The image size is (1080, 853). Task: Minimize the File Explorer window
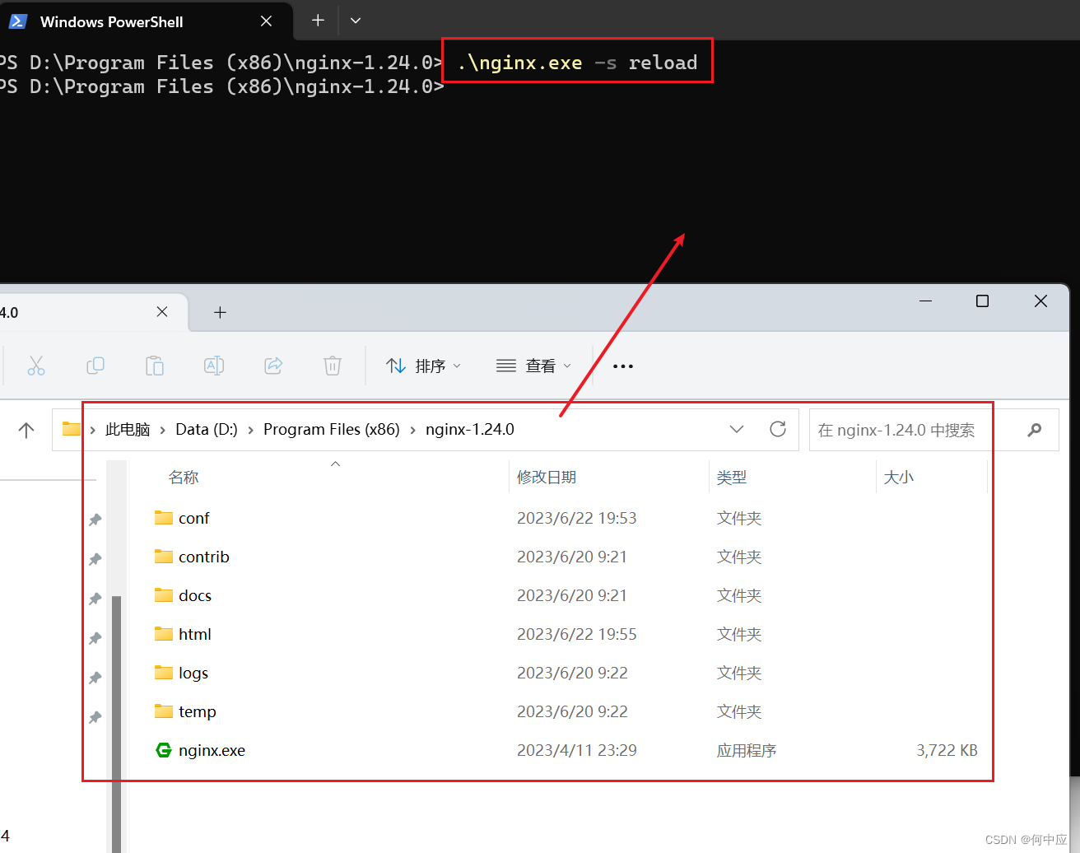click(925, 301)
